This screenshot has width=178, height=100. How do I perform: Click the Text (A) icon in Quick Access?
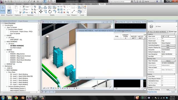pos(34,1)
